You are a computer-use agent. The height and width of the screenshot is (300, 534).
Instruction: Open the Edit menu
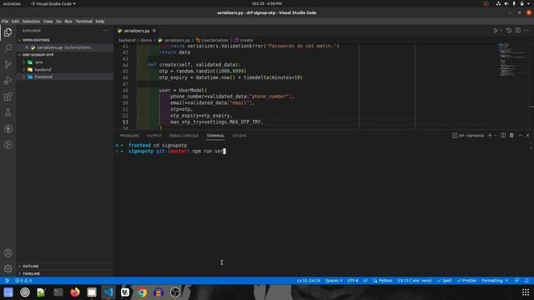pos(15,22)
